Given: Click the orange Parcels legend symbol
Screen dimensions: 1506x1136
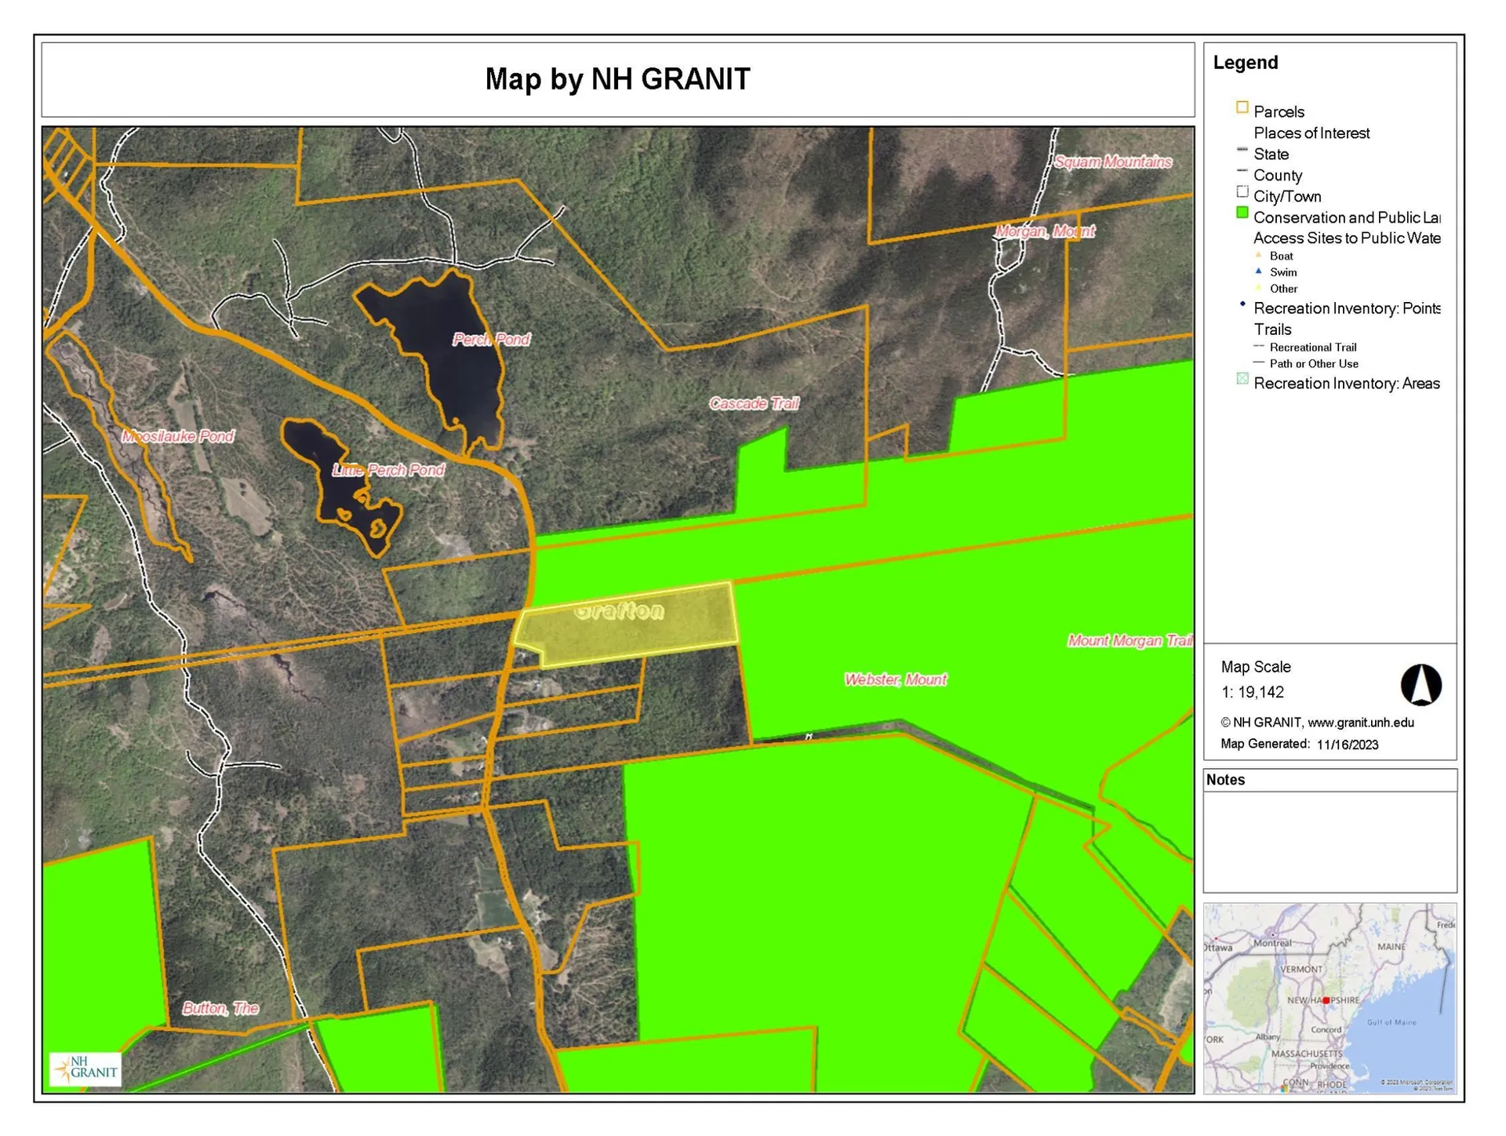Looking at the screenshot, I should [x=1242, y=107].
